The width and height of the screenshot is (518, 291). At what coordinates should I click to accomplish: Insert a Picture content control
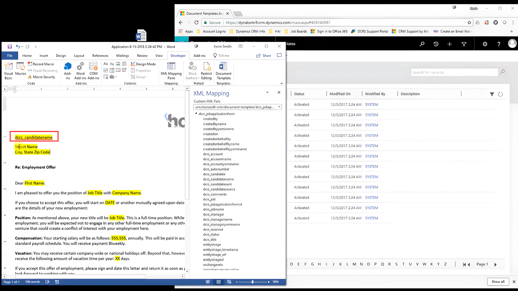tap(118, 64)
